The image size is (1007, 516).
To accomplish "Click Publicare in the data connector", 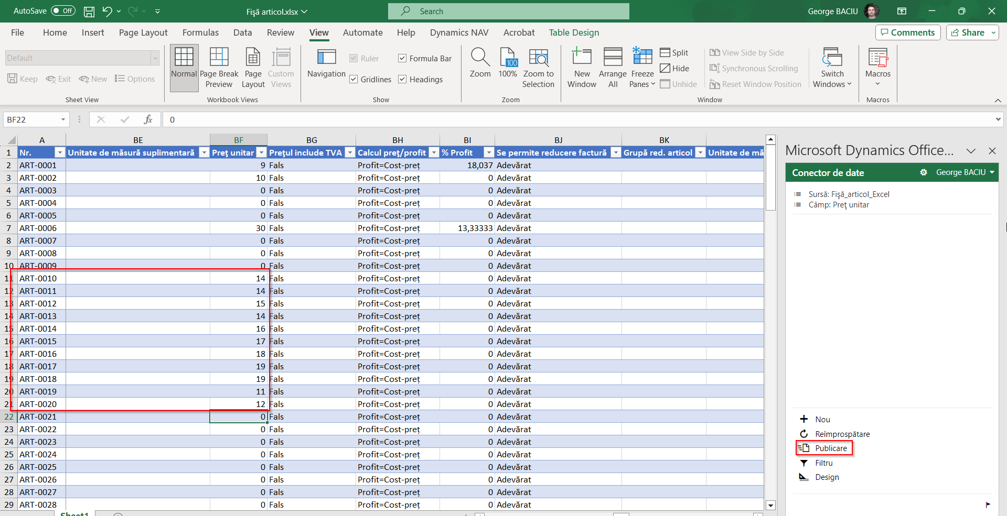I will 824,448.
